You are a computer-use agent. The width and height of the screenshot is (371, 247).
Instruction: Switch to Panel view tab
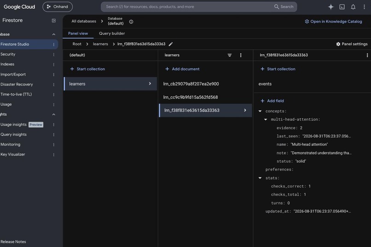[78, 33]
